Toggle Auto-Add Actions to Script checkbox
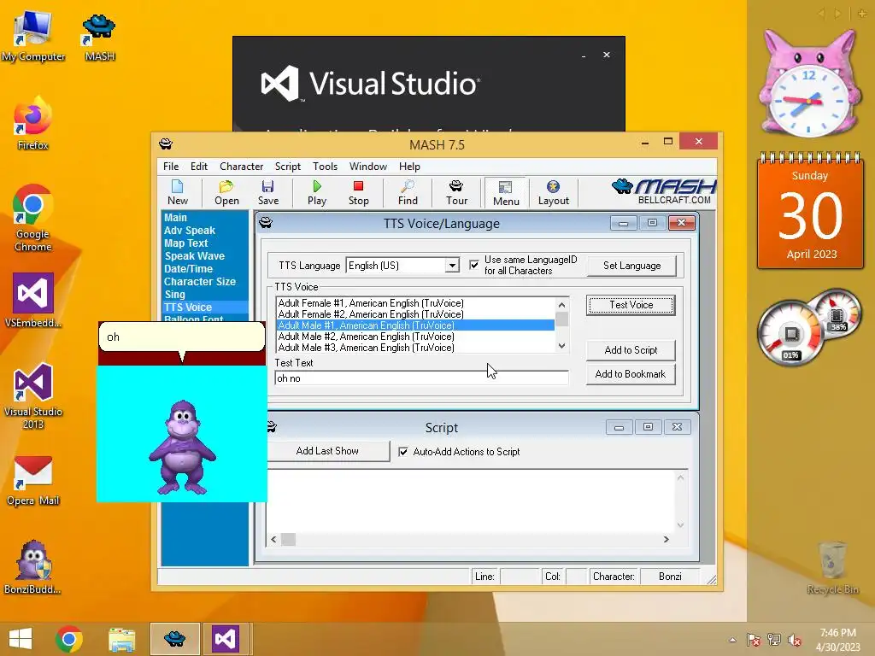This screenshot has width=875, height=656. click(x=403, y=452)
